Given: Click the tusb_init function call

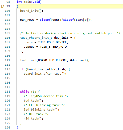Looking at the screenshot, I should (x=28, y=60).
